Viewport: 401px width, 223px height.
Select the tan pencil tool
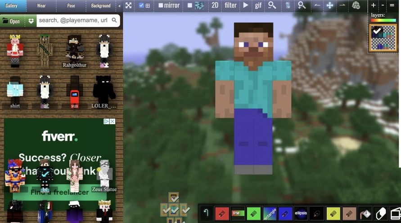(349, 213)
